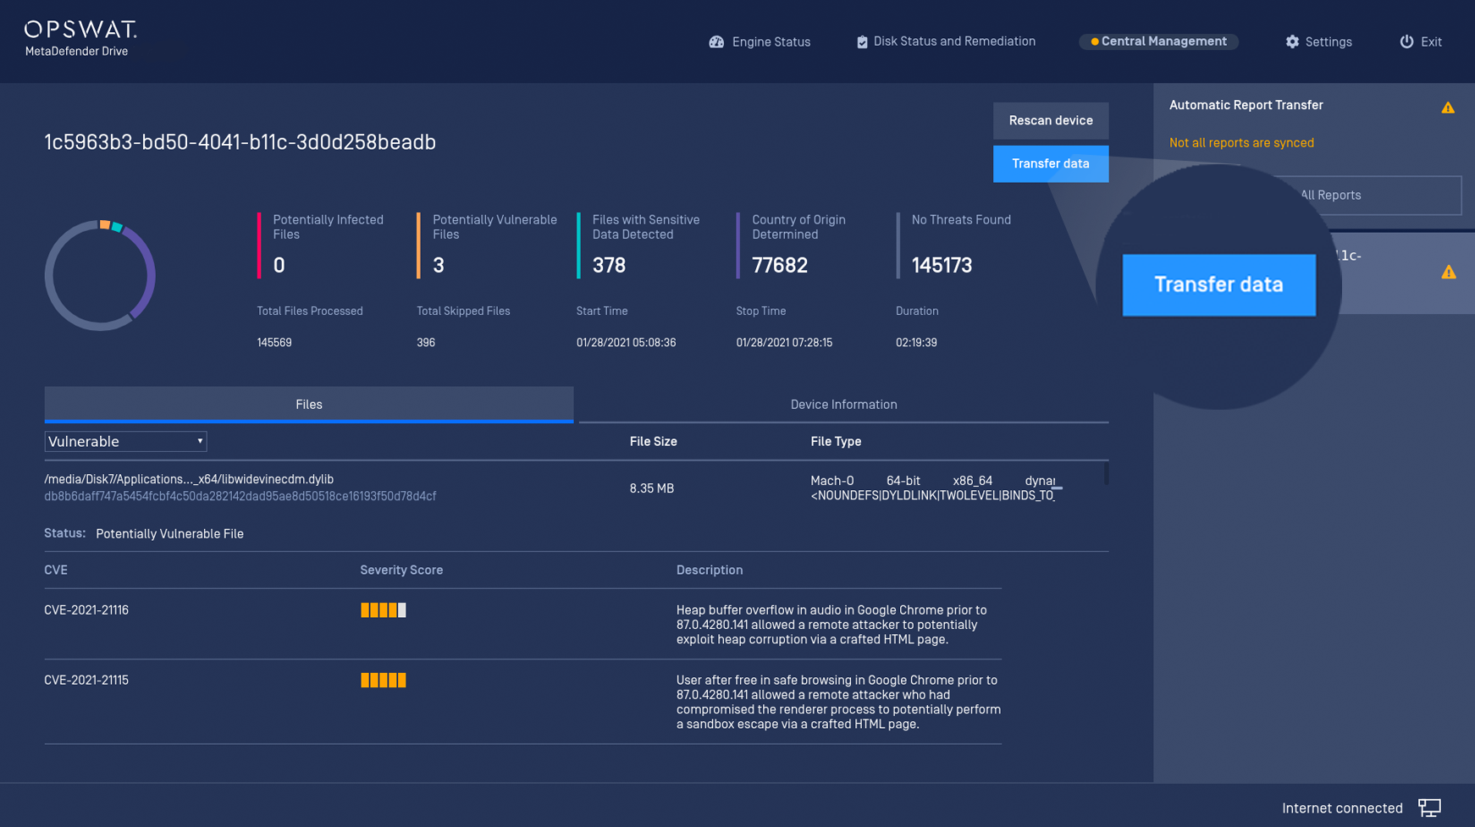Click the small Transfer data button
This screenshot has height=827, width=1475.
[x=1050, y=163]
